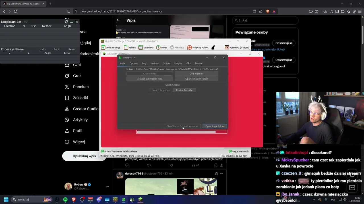Open more options on duloson776 reply
This screenshot has height=204, width=364.
click(222, 174)
